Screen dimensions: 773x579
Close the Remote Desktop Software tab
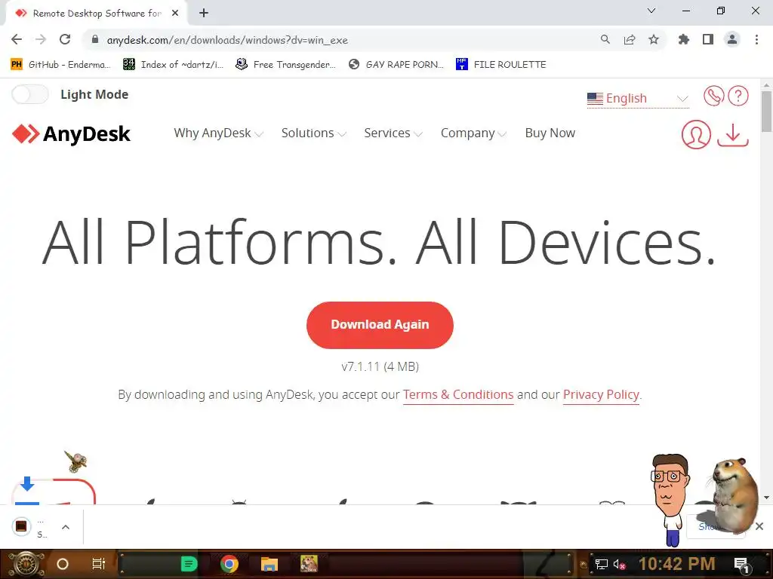175,14
